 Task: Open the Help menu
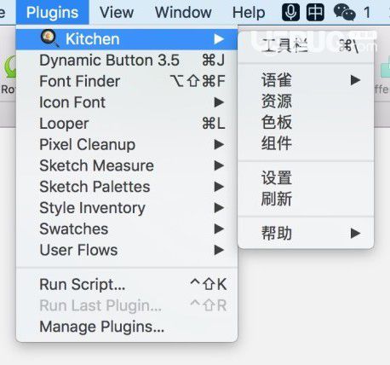point(249,13)
